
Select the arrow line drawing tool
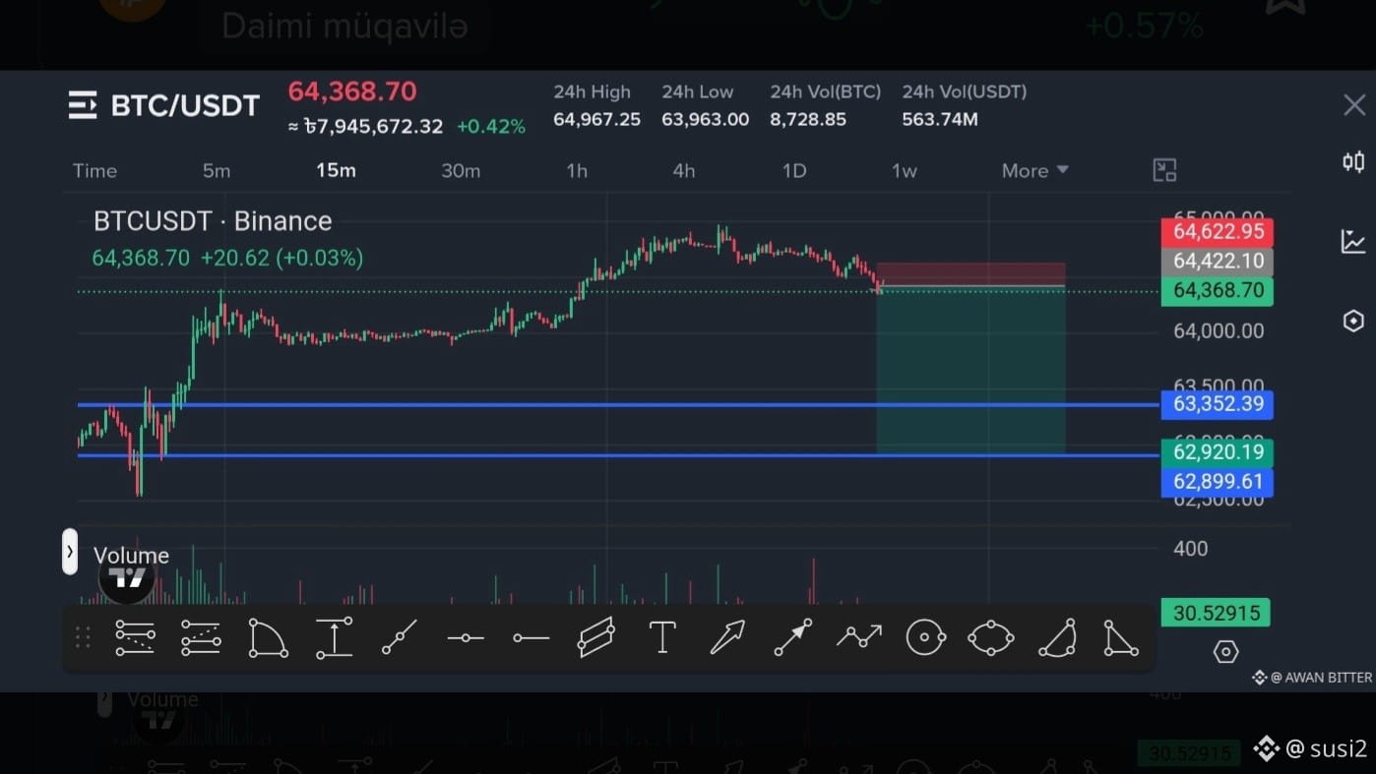[793, 637]
